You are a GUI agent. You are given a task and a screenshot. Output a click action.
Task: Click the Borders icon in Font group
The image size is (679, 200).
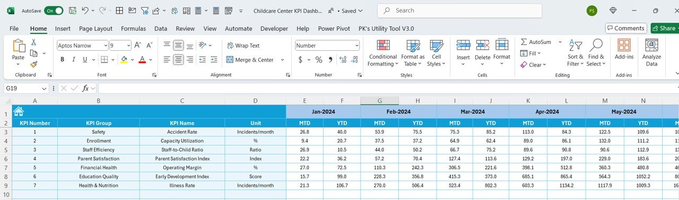(105, 59)
